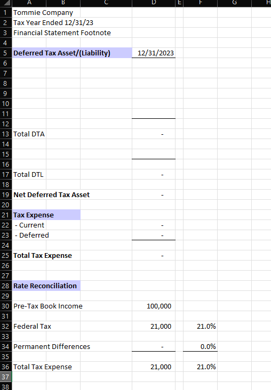Select the Deferred tax expense dash value
The height and width of the screenshot is (390, 271).
tap(154, 235)
